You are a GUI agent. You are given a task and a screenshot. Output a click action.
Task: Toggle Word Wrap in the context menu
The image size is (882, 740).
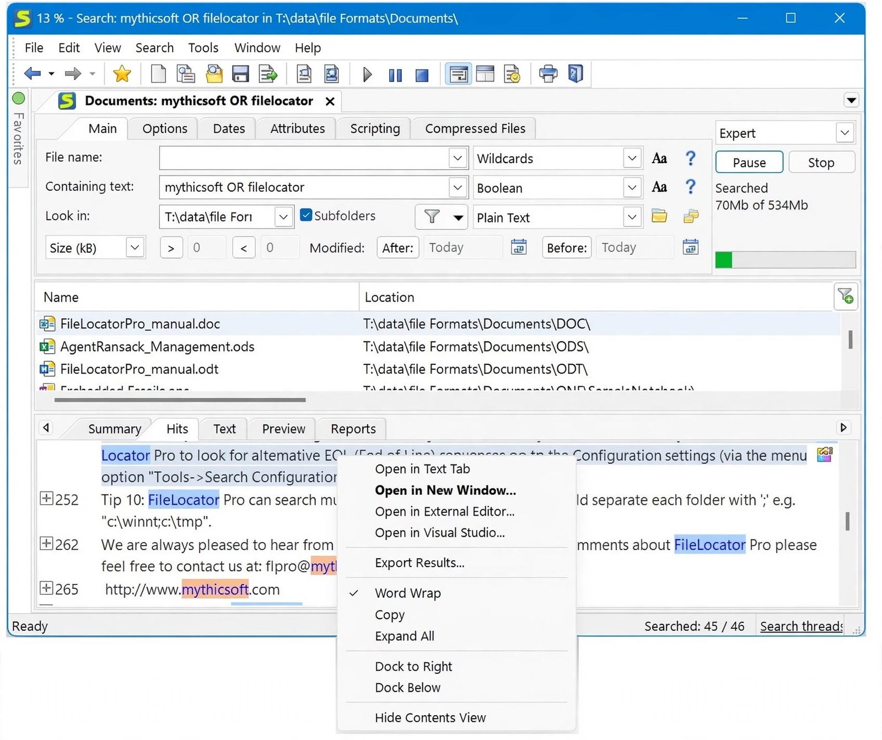coord(407,593)
